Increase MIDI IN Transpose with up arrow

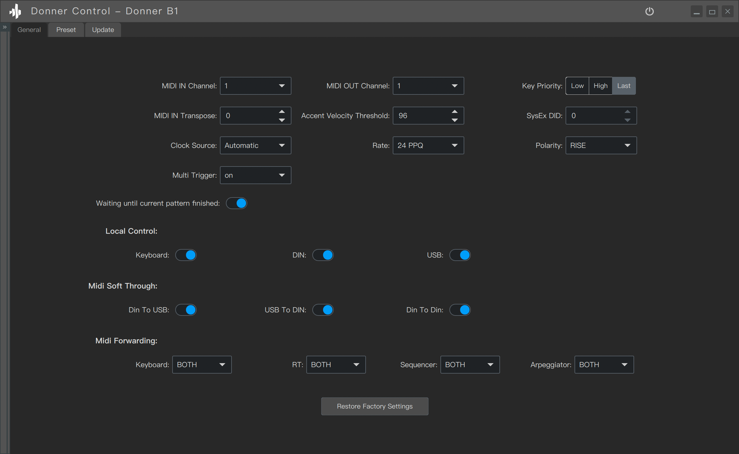282,112
